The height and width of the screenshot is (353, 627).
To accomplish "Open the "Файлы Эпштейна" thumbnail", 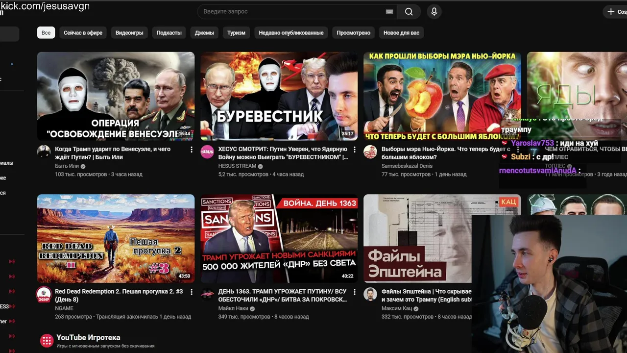I will pyautogui.click(x=417, y=239).
